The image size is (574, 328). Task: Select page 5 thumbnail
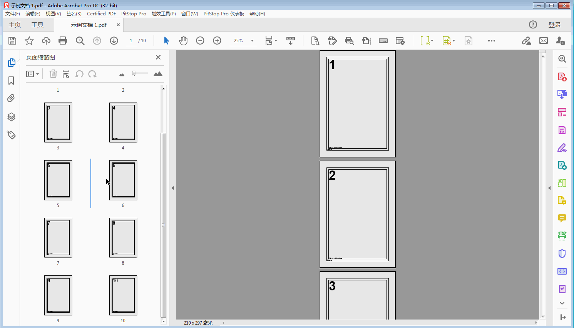tap(58, 180)
